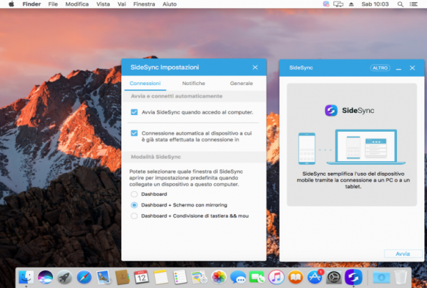The height and width of the screenshot is (288, 427).
Task: Open Downloads folder in dock
Action: pos(381,277)
